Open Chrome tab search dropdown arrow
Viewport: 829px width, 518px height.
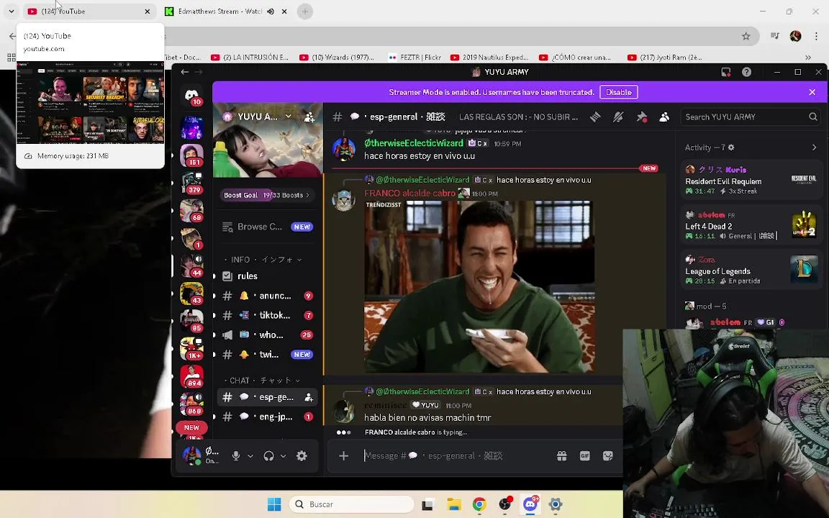tap(11, 11)
